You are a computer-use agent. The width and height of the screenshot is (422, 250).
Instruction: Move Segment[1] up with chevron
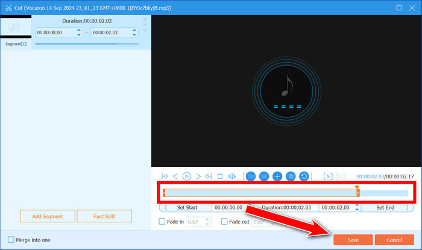(x=145, y=25)
